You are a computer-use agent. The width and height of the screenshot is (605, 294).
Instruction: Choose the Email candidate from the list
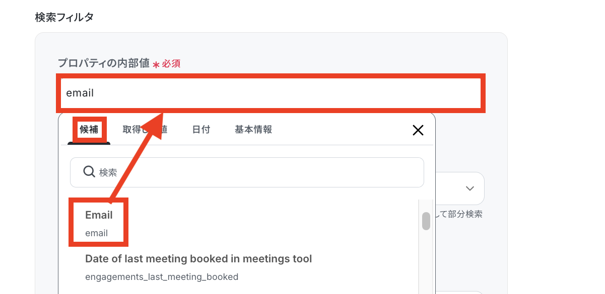pos(99,215)
